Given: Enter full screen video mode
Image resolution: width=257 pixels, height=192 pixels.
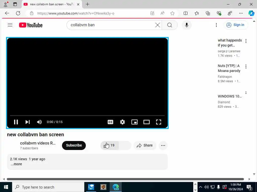Looking at the screenshot, I should (159, 122).
